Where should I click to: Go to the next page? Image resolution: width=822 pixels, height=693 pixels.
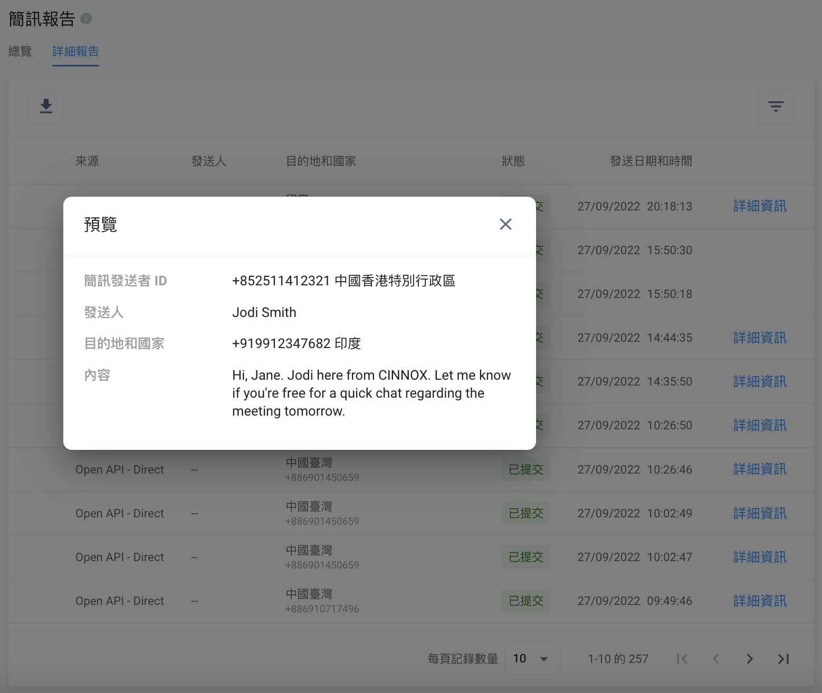[x=750, y=659]
